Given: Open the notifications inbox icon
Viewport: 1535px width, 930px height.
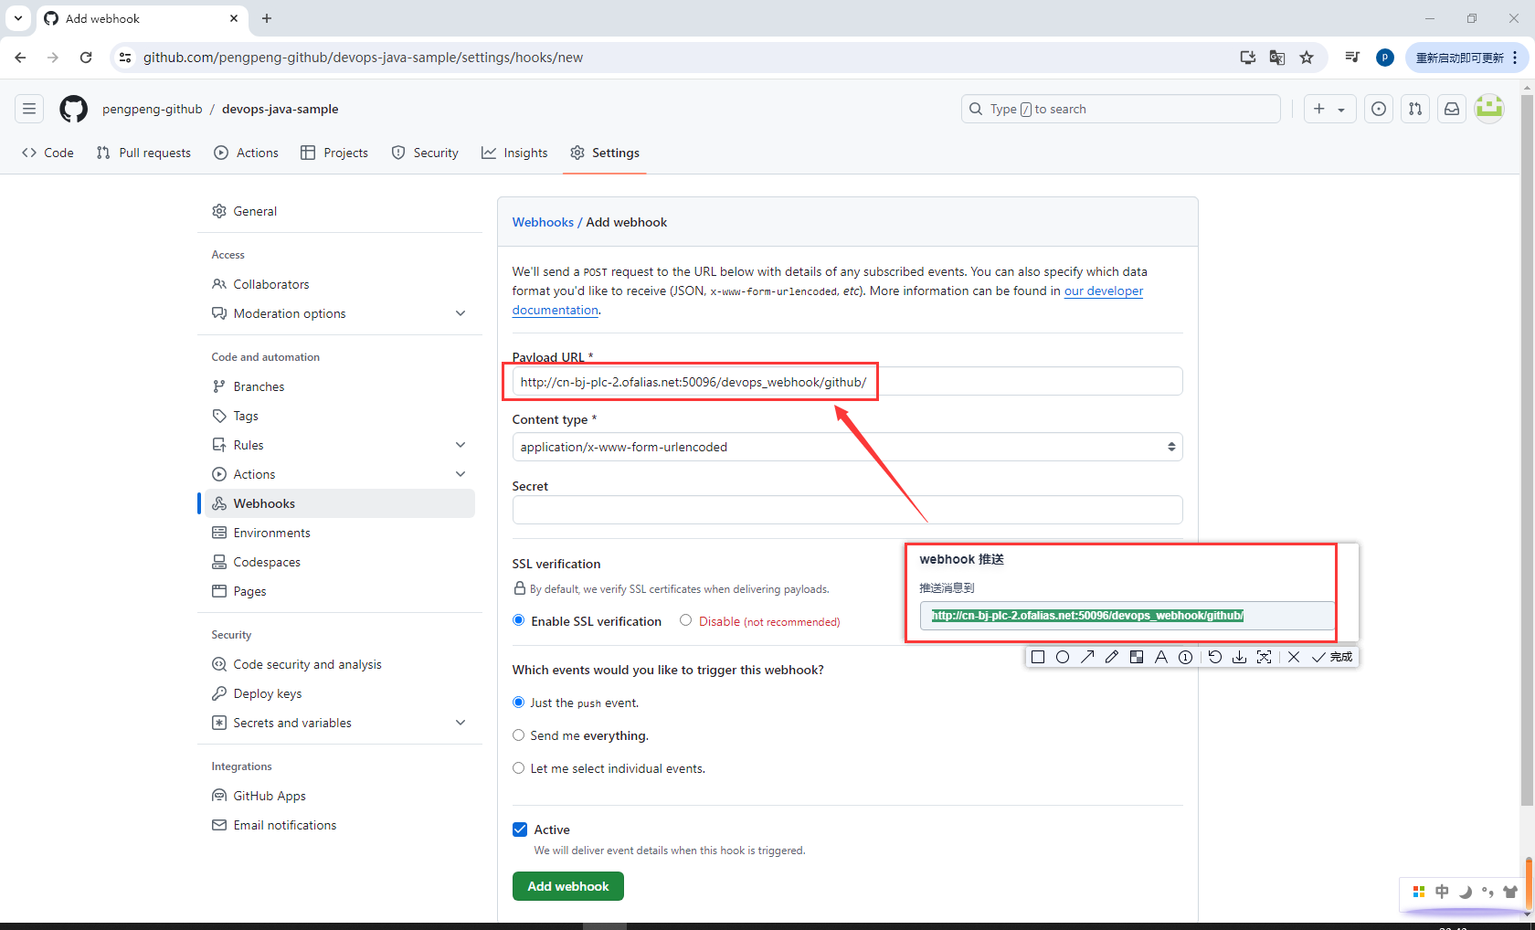Looking at the screenshot, I should 1452,109.
